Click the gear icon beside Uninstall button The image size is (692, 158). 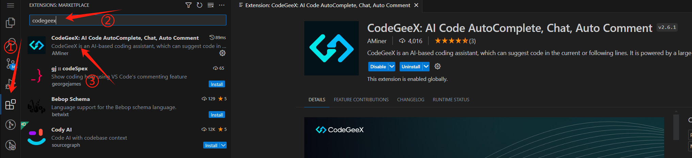click(438, 67)
